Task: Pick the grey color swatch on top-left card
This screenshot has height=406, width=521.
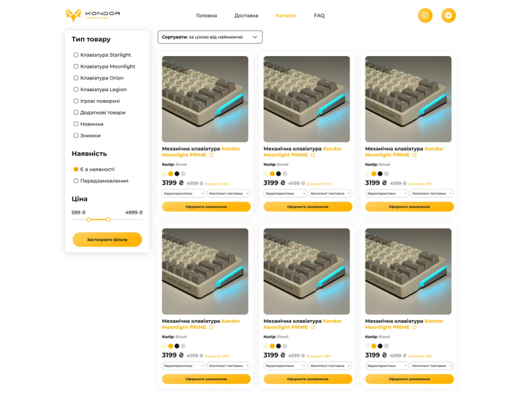Action: pos(183,174)
